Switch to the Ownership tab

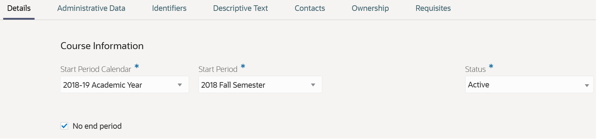(x=370, y=8)
